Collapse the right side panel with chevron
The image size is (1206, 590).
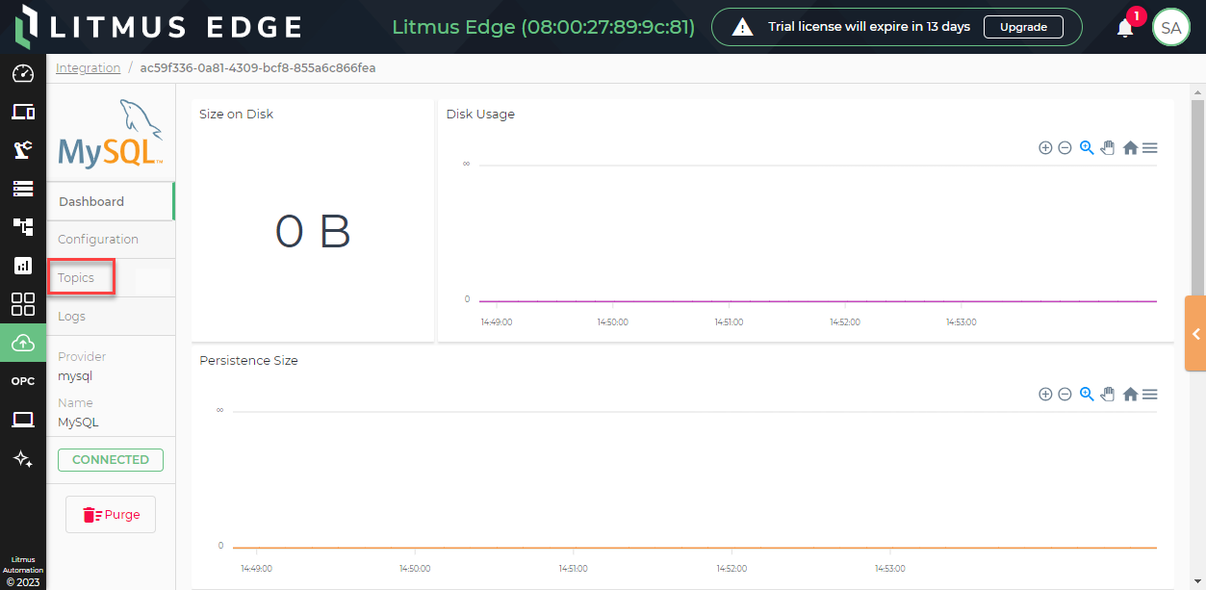coord(1195,334)
